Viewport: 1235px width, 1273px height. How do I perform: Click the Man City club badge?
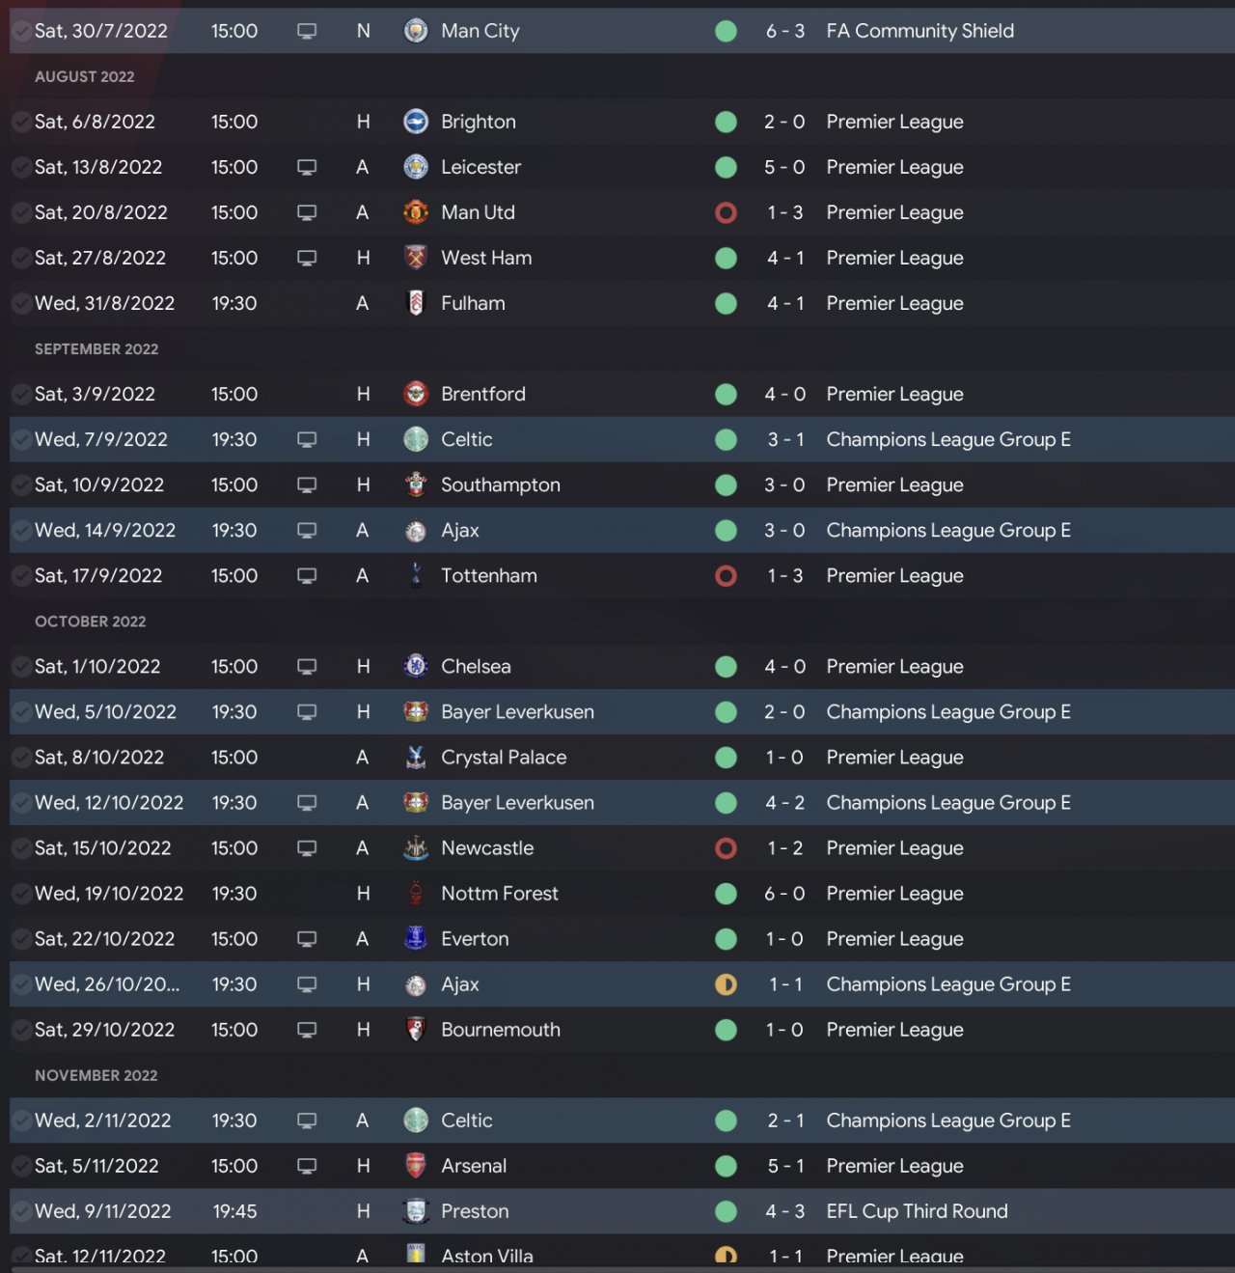click(x=416, y=31)
